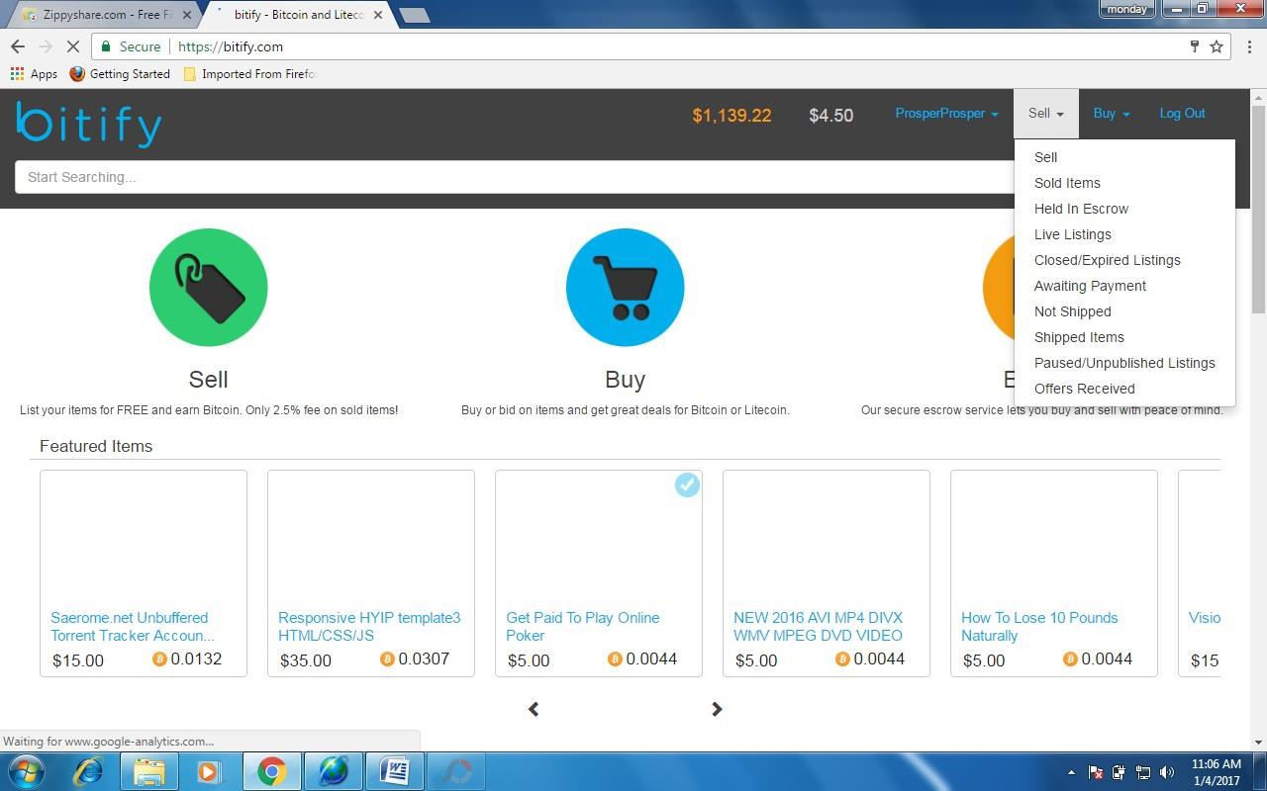The width and height of the screenshot is (1267, 791).
Task: Click the taskbar clock 11:06 AM
Action: 1217,764
